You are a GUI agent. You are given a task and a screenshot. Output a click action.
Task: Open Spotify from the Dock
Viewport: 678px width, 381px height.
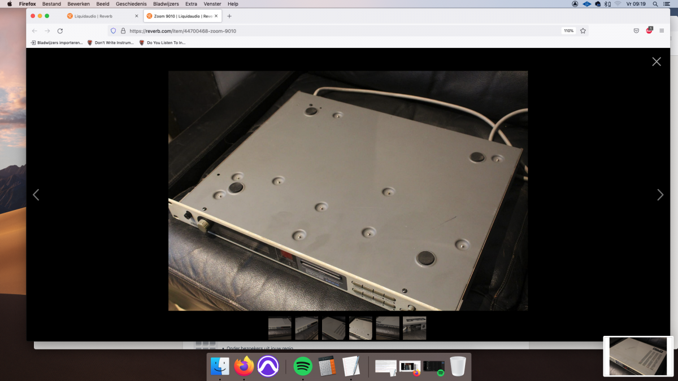303,366
